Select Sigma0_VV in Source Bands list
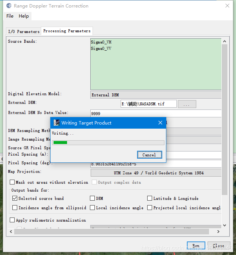Viewport: 236px width, 255px height. tap(101, 48)
